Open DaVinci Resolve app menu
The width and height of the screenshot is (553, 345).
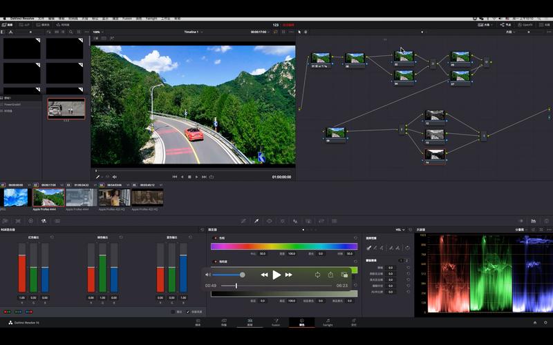pos(22,19)
